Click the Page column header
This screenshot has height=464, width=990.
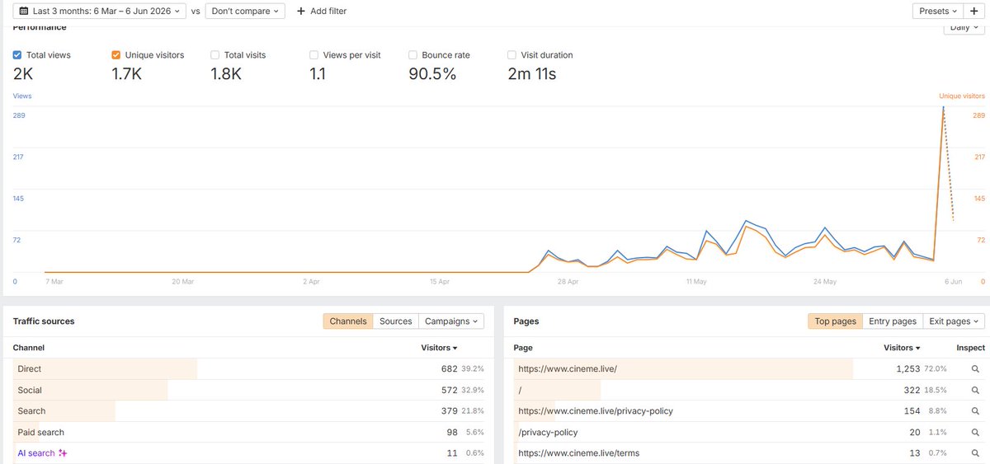coord(523,348)
